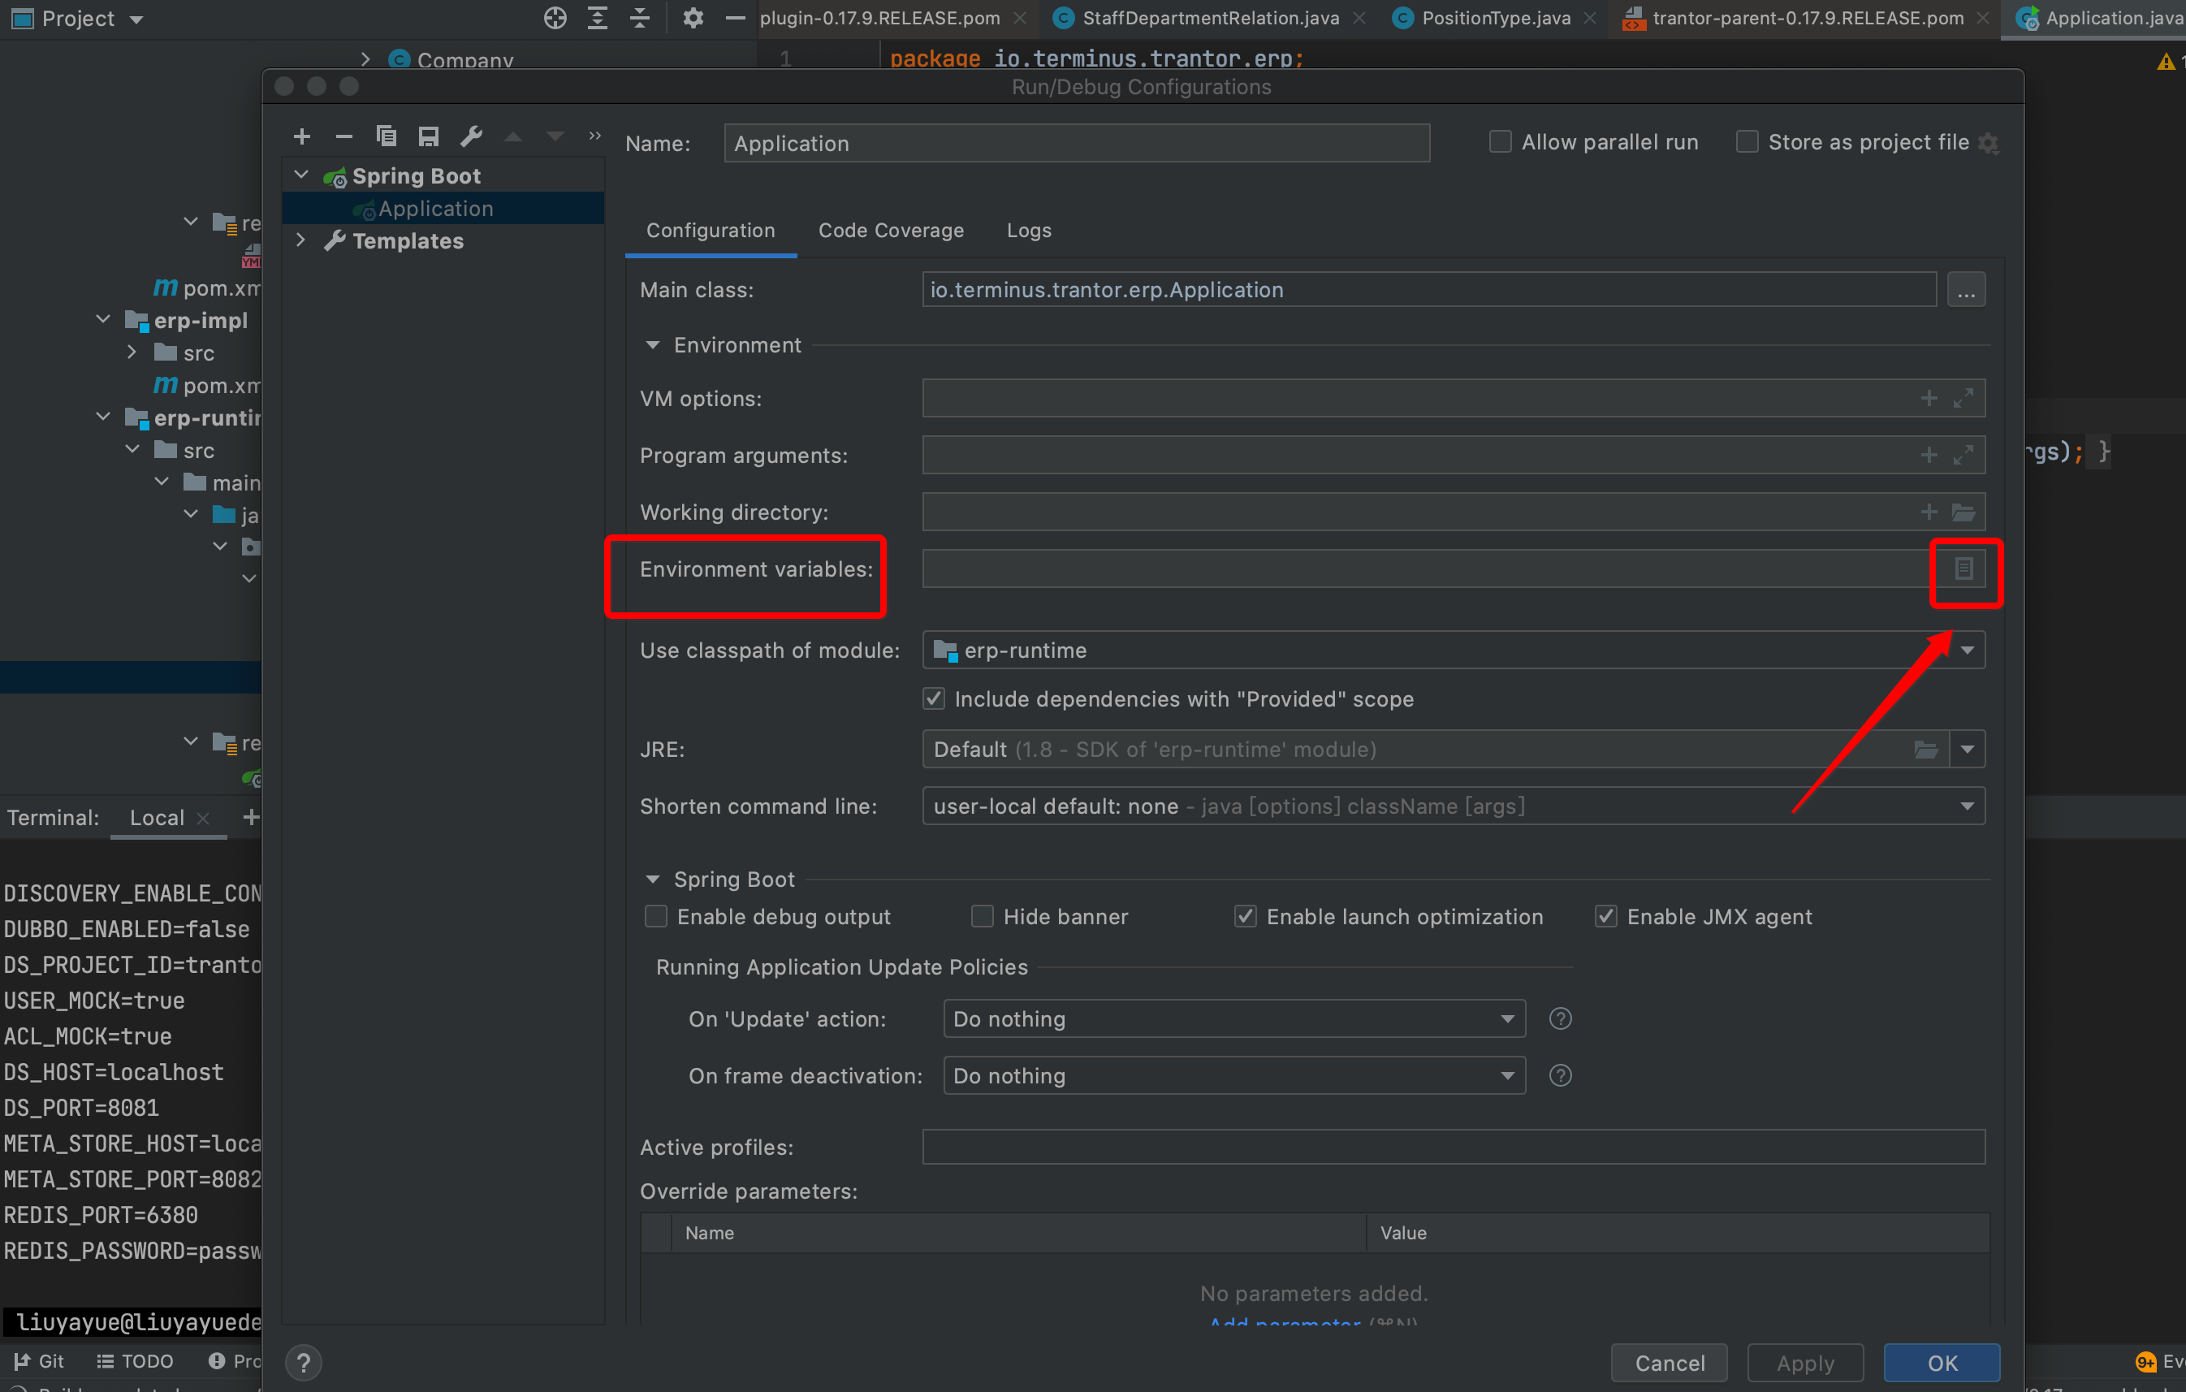Open the Use classpath of module dropdown
This screenshot has width=2186, height=1392.
[1966, 651]
